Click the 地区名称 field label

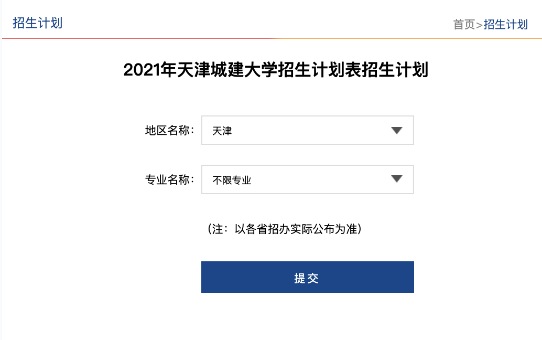[169, 130]
